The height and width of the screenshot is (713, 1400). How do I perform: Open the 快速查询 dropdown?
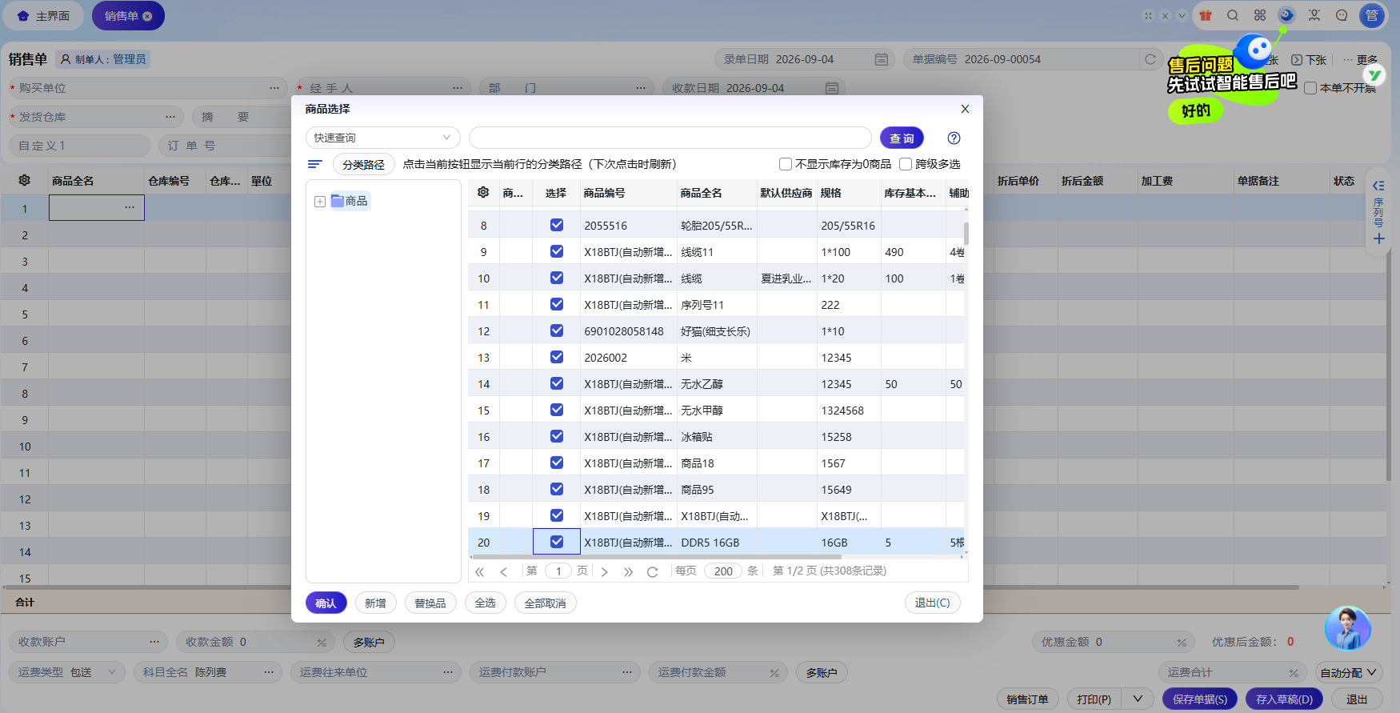382,138
